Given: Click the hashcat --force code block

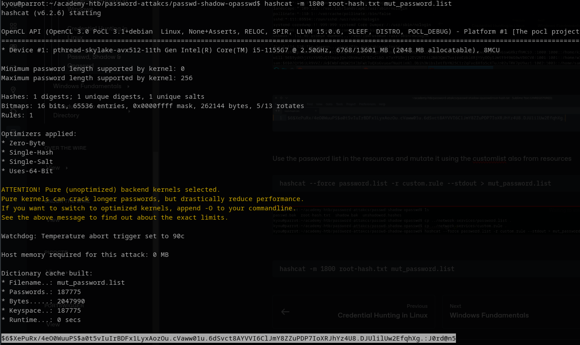Looking at the screenshot, I should (x=425, y=183).
